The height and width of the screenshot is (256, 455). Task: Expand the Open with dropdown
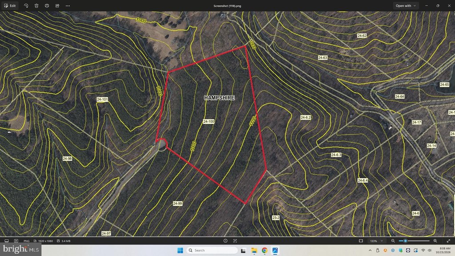tap(406, 6)
